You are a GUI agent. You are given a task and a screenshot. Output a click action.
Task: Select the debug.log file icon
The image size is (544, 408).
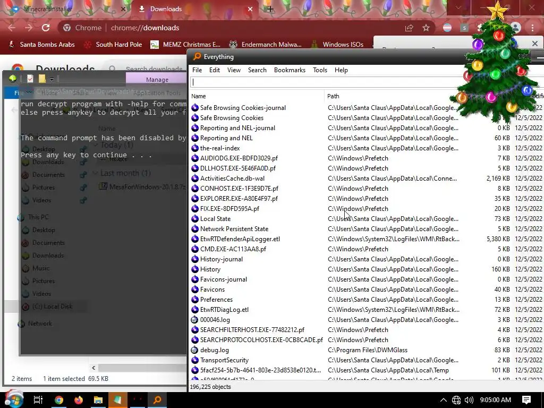pyautogui.click(x=195, y=350)
